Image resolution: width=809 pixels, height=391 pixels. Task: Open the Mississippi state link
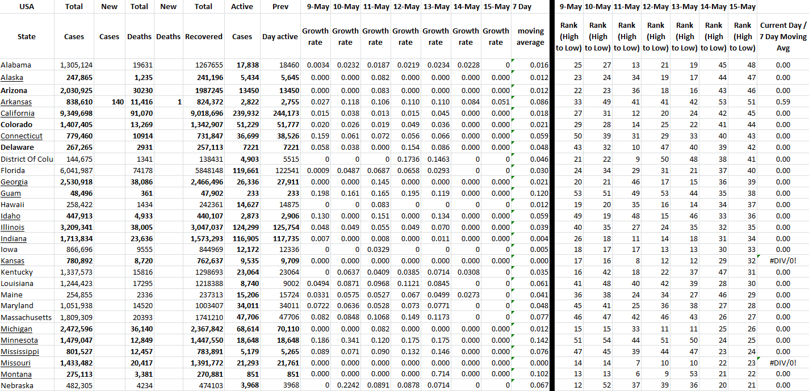pos(19,352)
